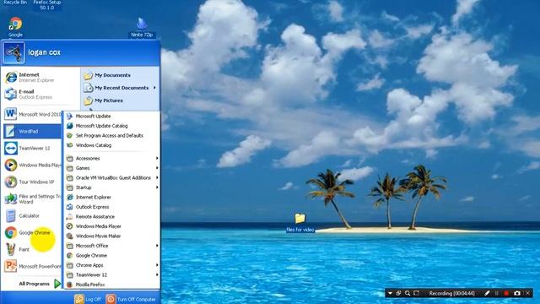540x304 pixels.
Task: Expand Oracle VM VirtualBox Guest Additions submenu
Action: 112,177
